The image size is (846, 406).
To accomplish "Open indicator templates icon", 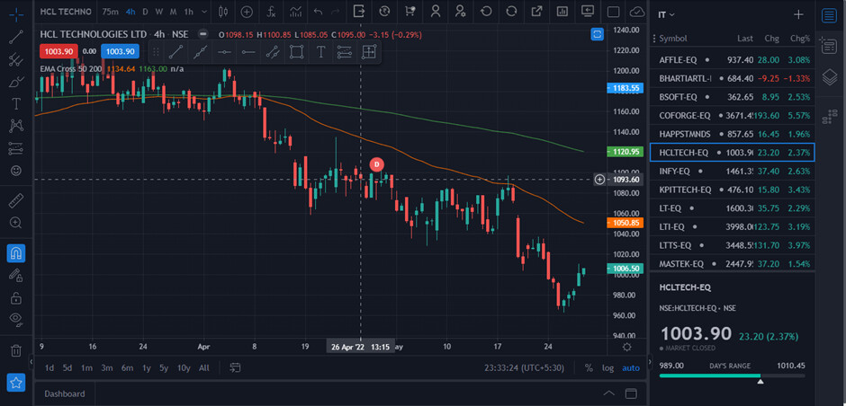I will point(295,12).
